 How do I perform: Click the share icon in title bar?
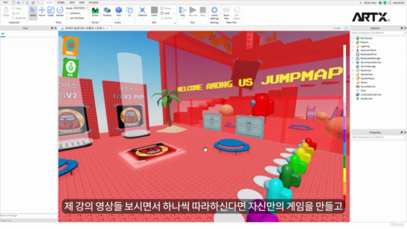389,3
